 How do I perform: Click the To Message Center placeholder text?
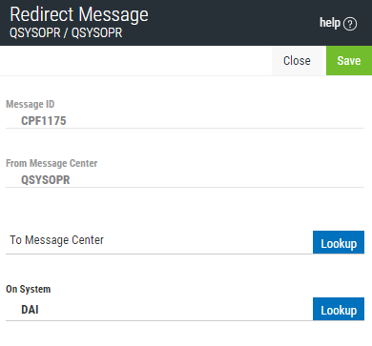(56, 240)
